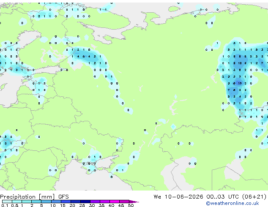Click the 'We 10-06-2026 00..03 UTC (06+21)' timestamp
This screenshot has width=268, height=207.
click(210, 196)
